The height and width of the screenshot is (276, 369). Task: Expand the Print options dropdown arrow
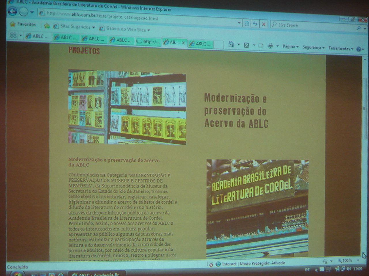[277, 46]
